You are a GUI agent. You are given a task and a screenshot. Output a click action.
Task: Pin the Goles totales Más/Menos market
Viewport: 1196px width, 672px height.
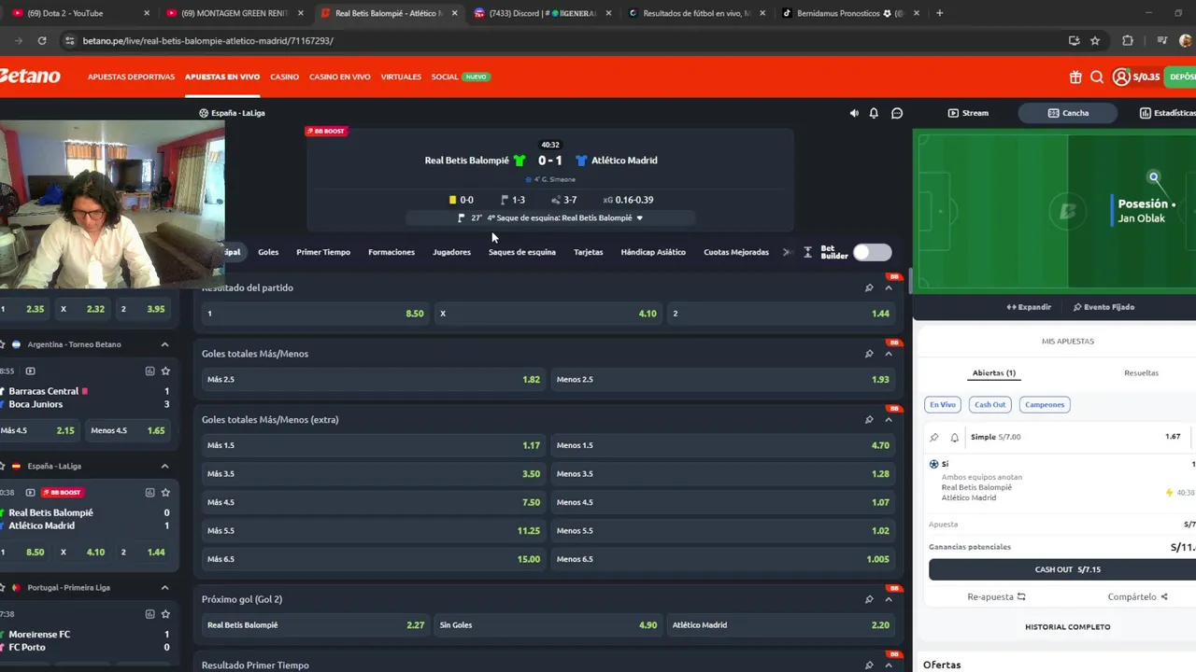pyautogui.click(x=869, y=354)
